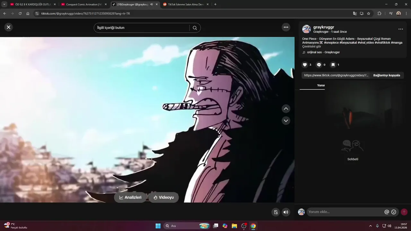The width and height of the screenshot is (411, 231).
Task: Close the 'TikTok İzlenme Satın Alma' tab
Action: point(208,4)
